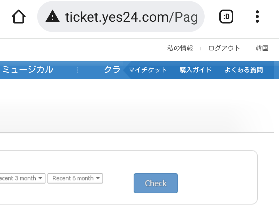Click the left-pointing arrow beside マイチケット
The height and width of the screenshot is (213, 279).
[x=125, y=70]
